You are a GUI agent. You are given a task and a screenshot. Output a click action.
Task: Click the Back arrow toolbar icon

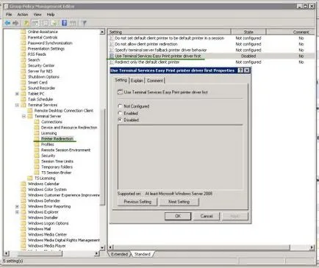(x=7, y=23)
